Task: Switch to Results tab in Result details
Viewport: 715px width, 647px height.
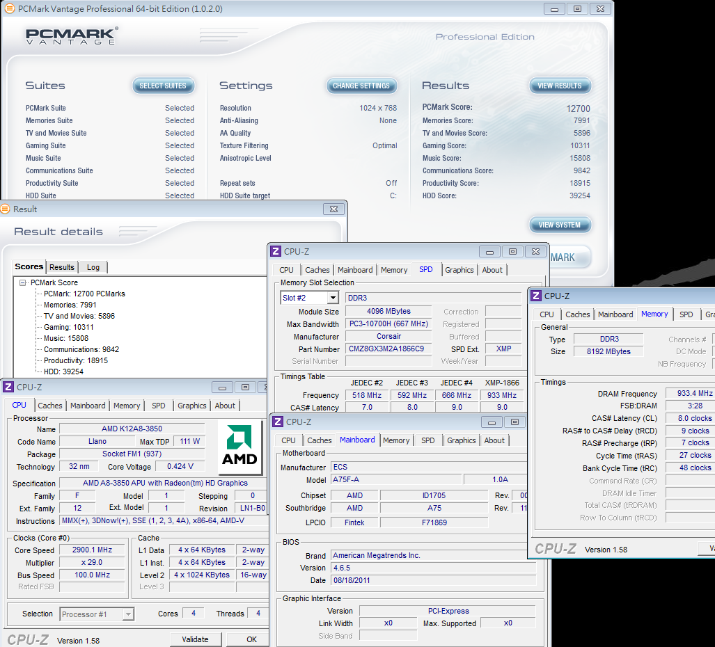Action: (x=62, y=267)
